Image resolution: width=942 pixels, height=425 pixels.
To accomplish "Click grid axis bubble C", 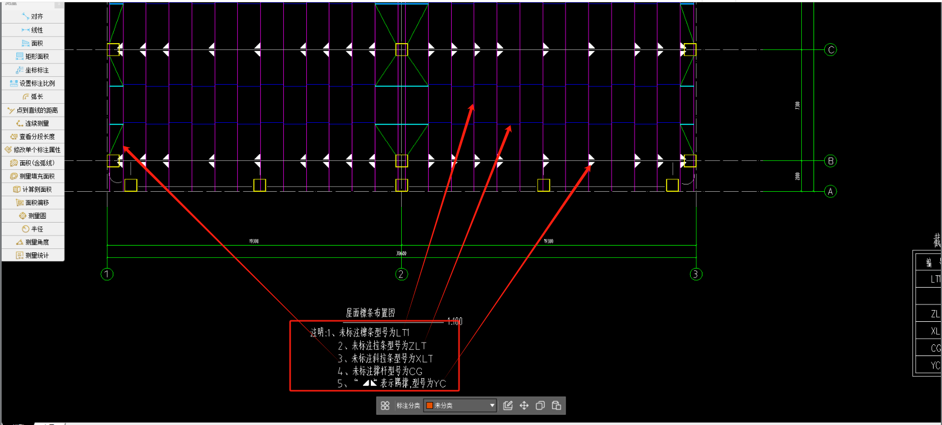I will pyautogui.click(x=831, y=50).
